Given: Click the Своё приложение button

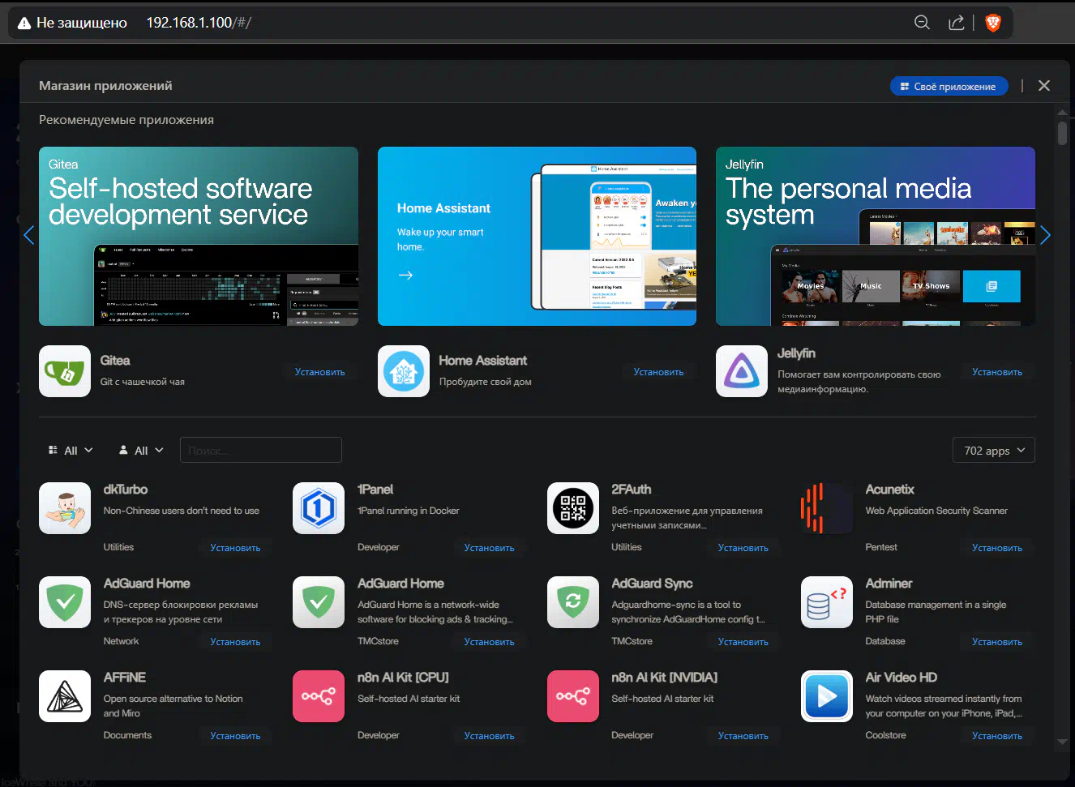Looking at the screenshot, I should [949, 86].
